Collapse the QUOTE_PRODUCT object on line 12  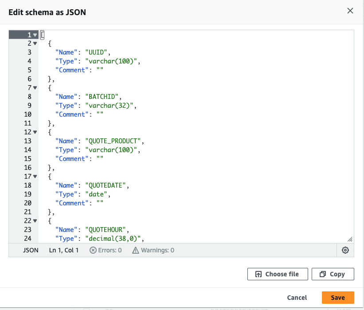point(34,132)
